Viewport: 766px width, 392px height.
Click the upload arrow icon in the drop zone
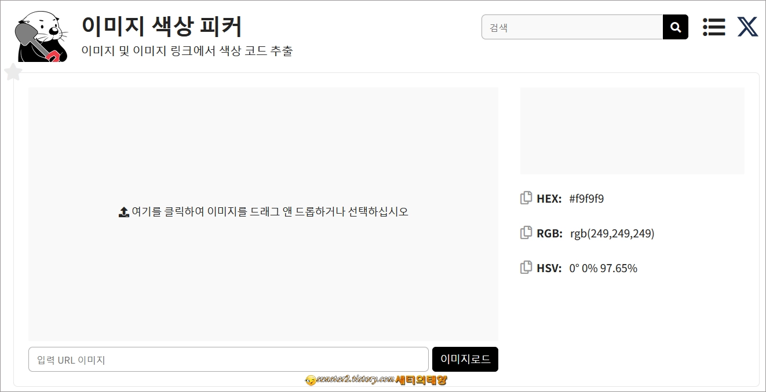123,211
